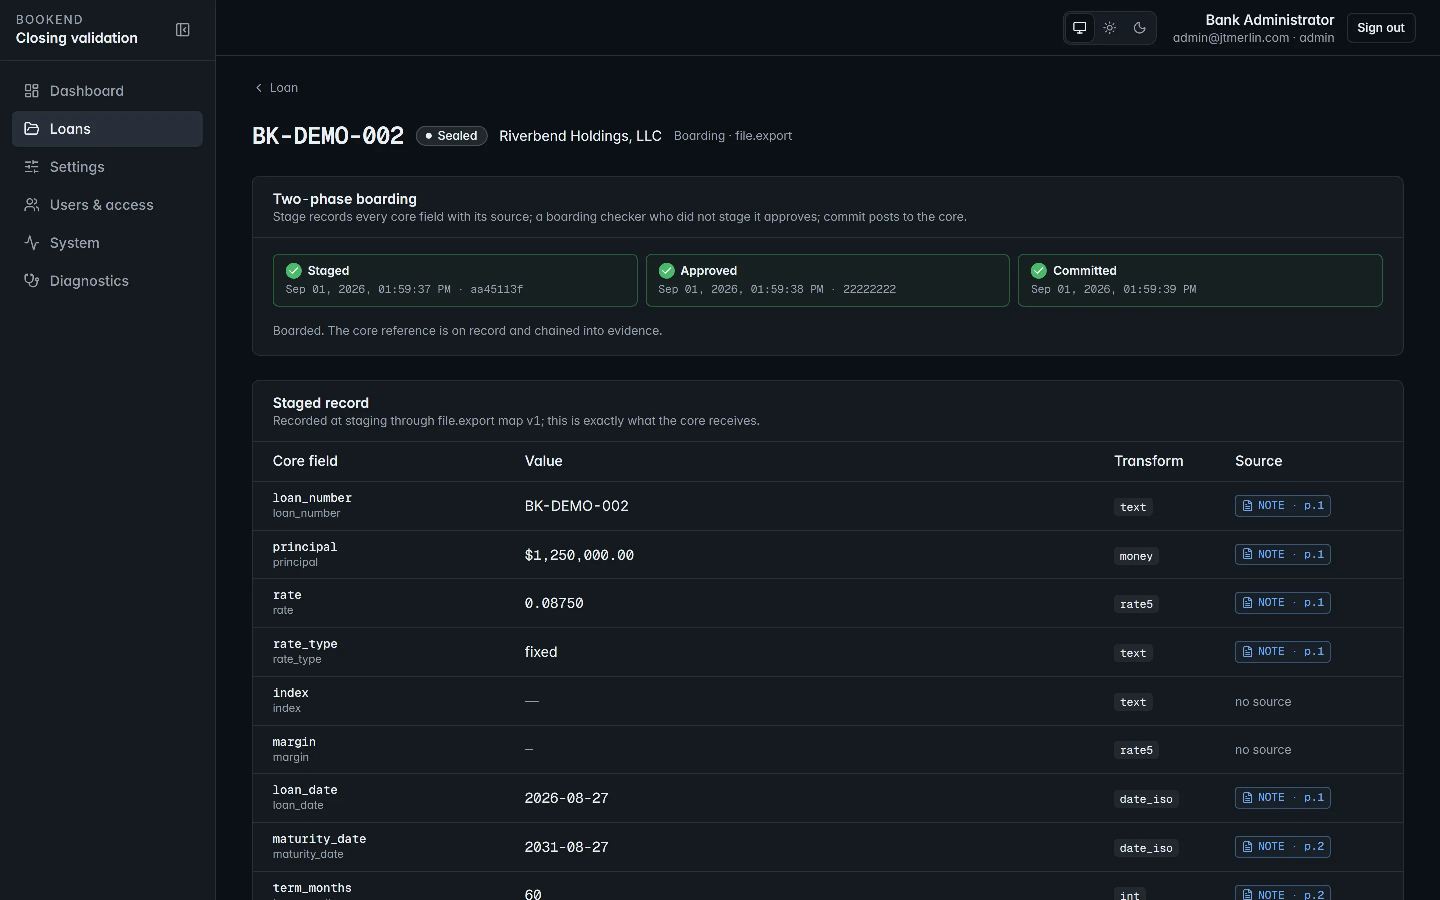
Task: Click the BK-DEMO-002 page heading
Action: tap(328, 136)
